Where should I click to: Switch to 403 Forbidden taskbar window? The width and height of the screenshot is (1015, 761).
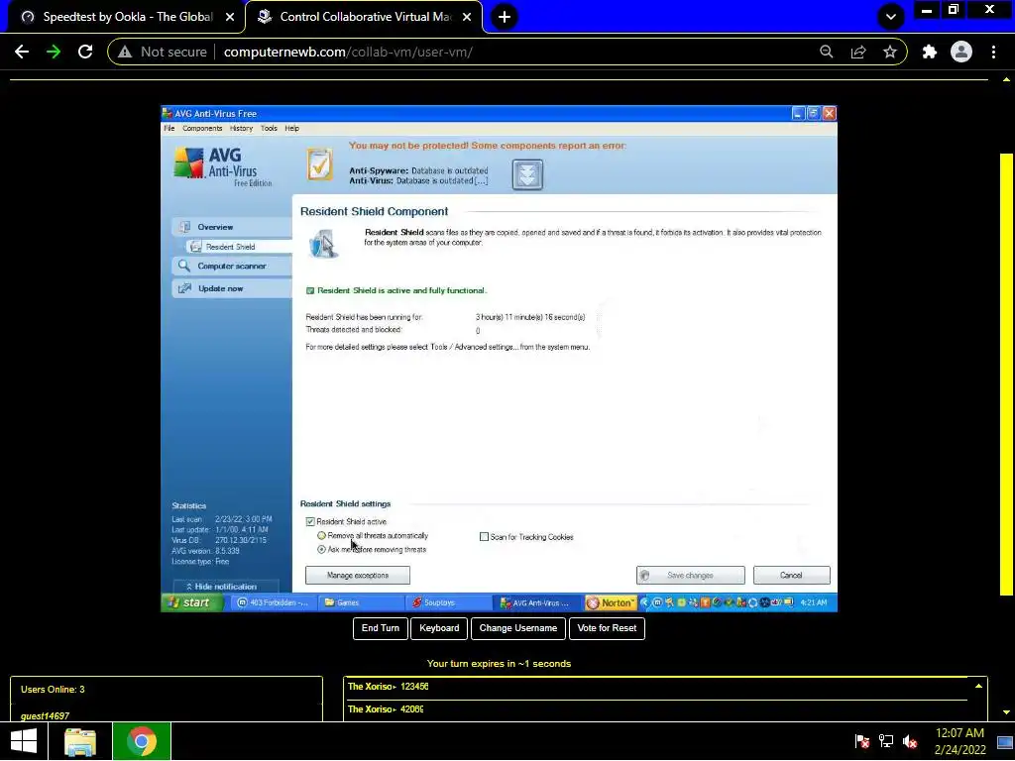click(275, 602)
